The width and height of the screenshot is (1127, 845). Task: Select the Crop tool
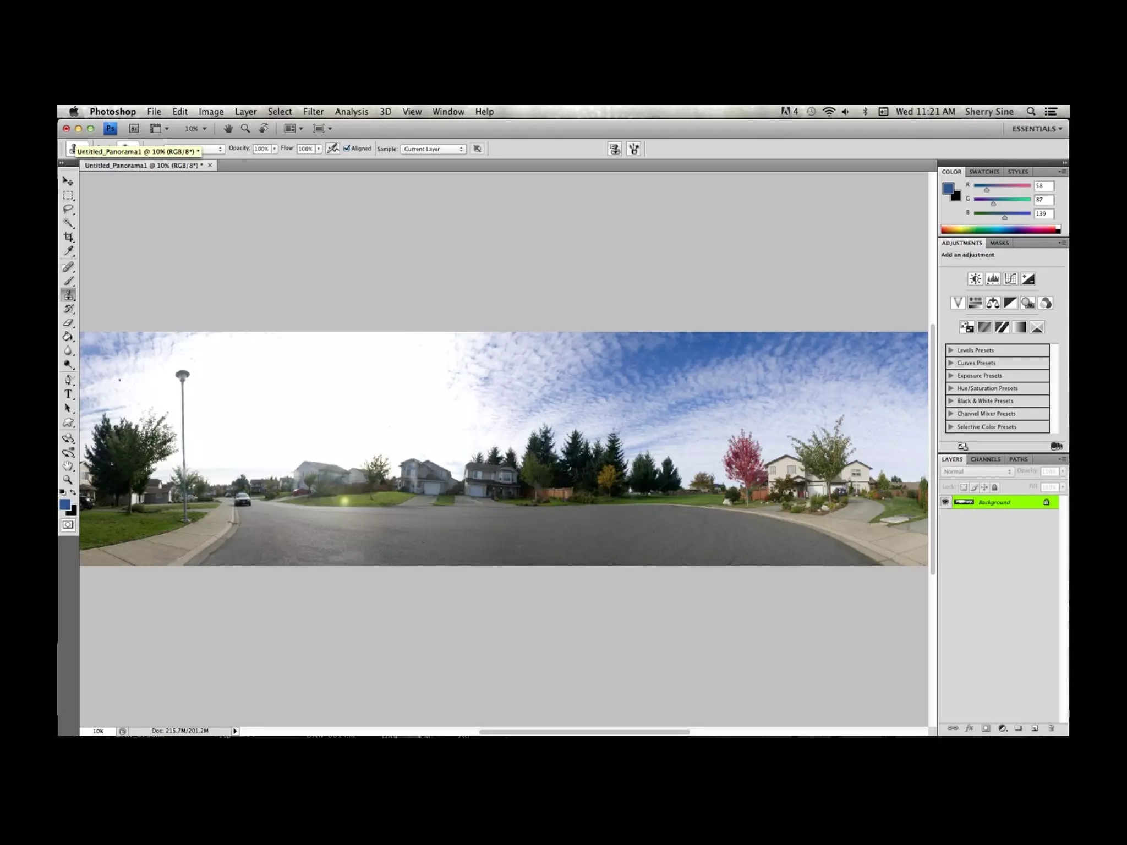(x=68, y=237)
